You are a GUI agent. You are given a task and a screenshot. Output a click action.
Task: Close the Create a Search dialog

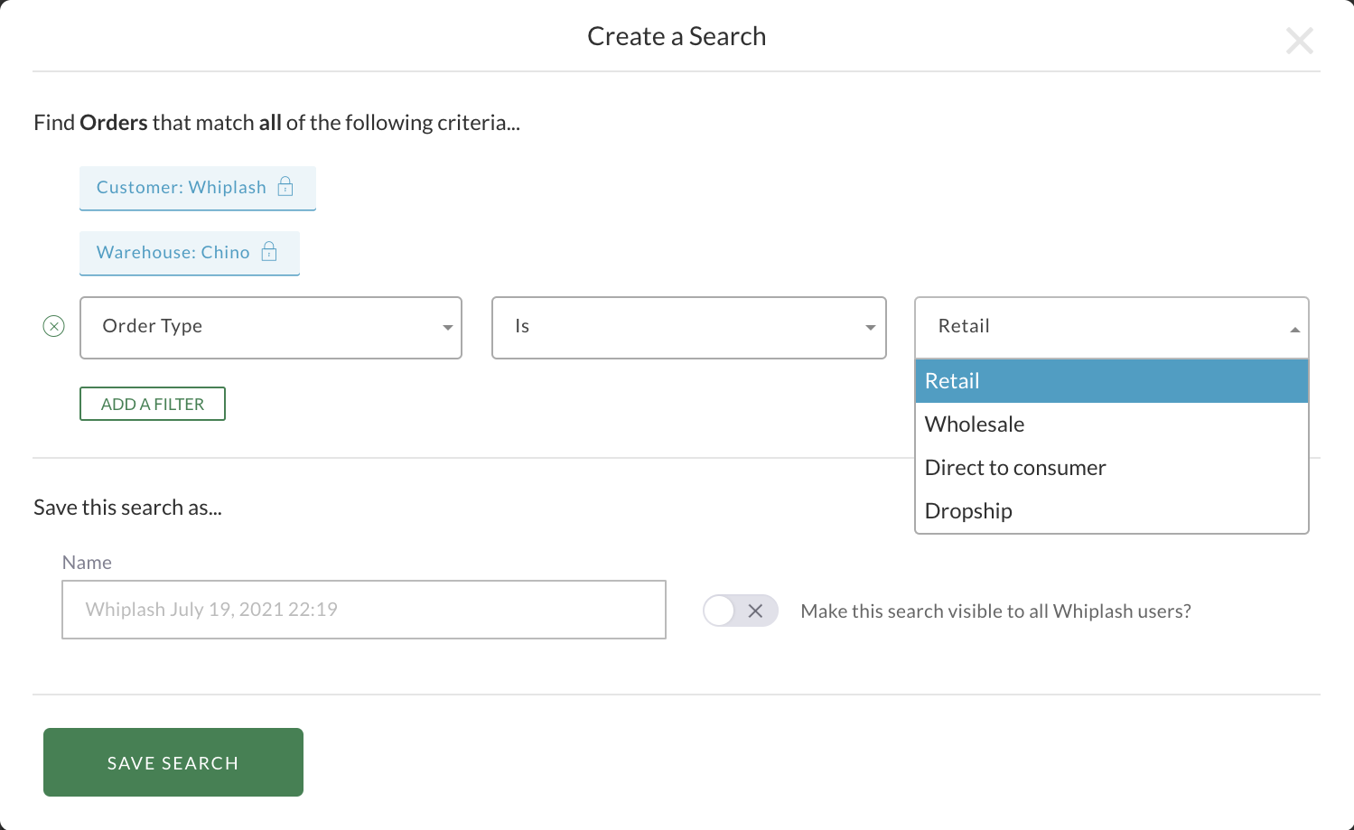click(x=1299, y=41)
